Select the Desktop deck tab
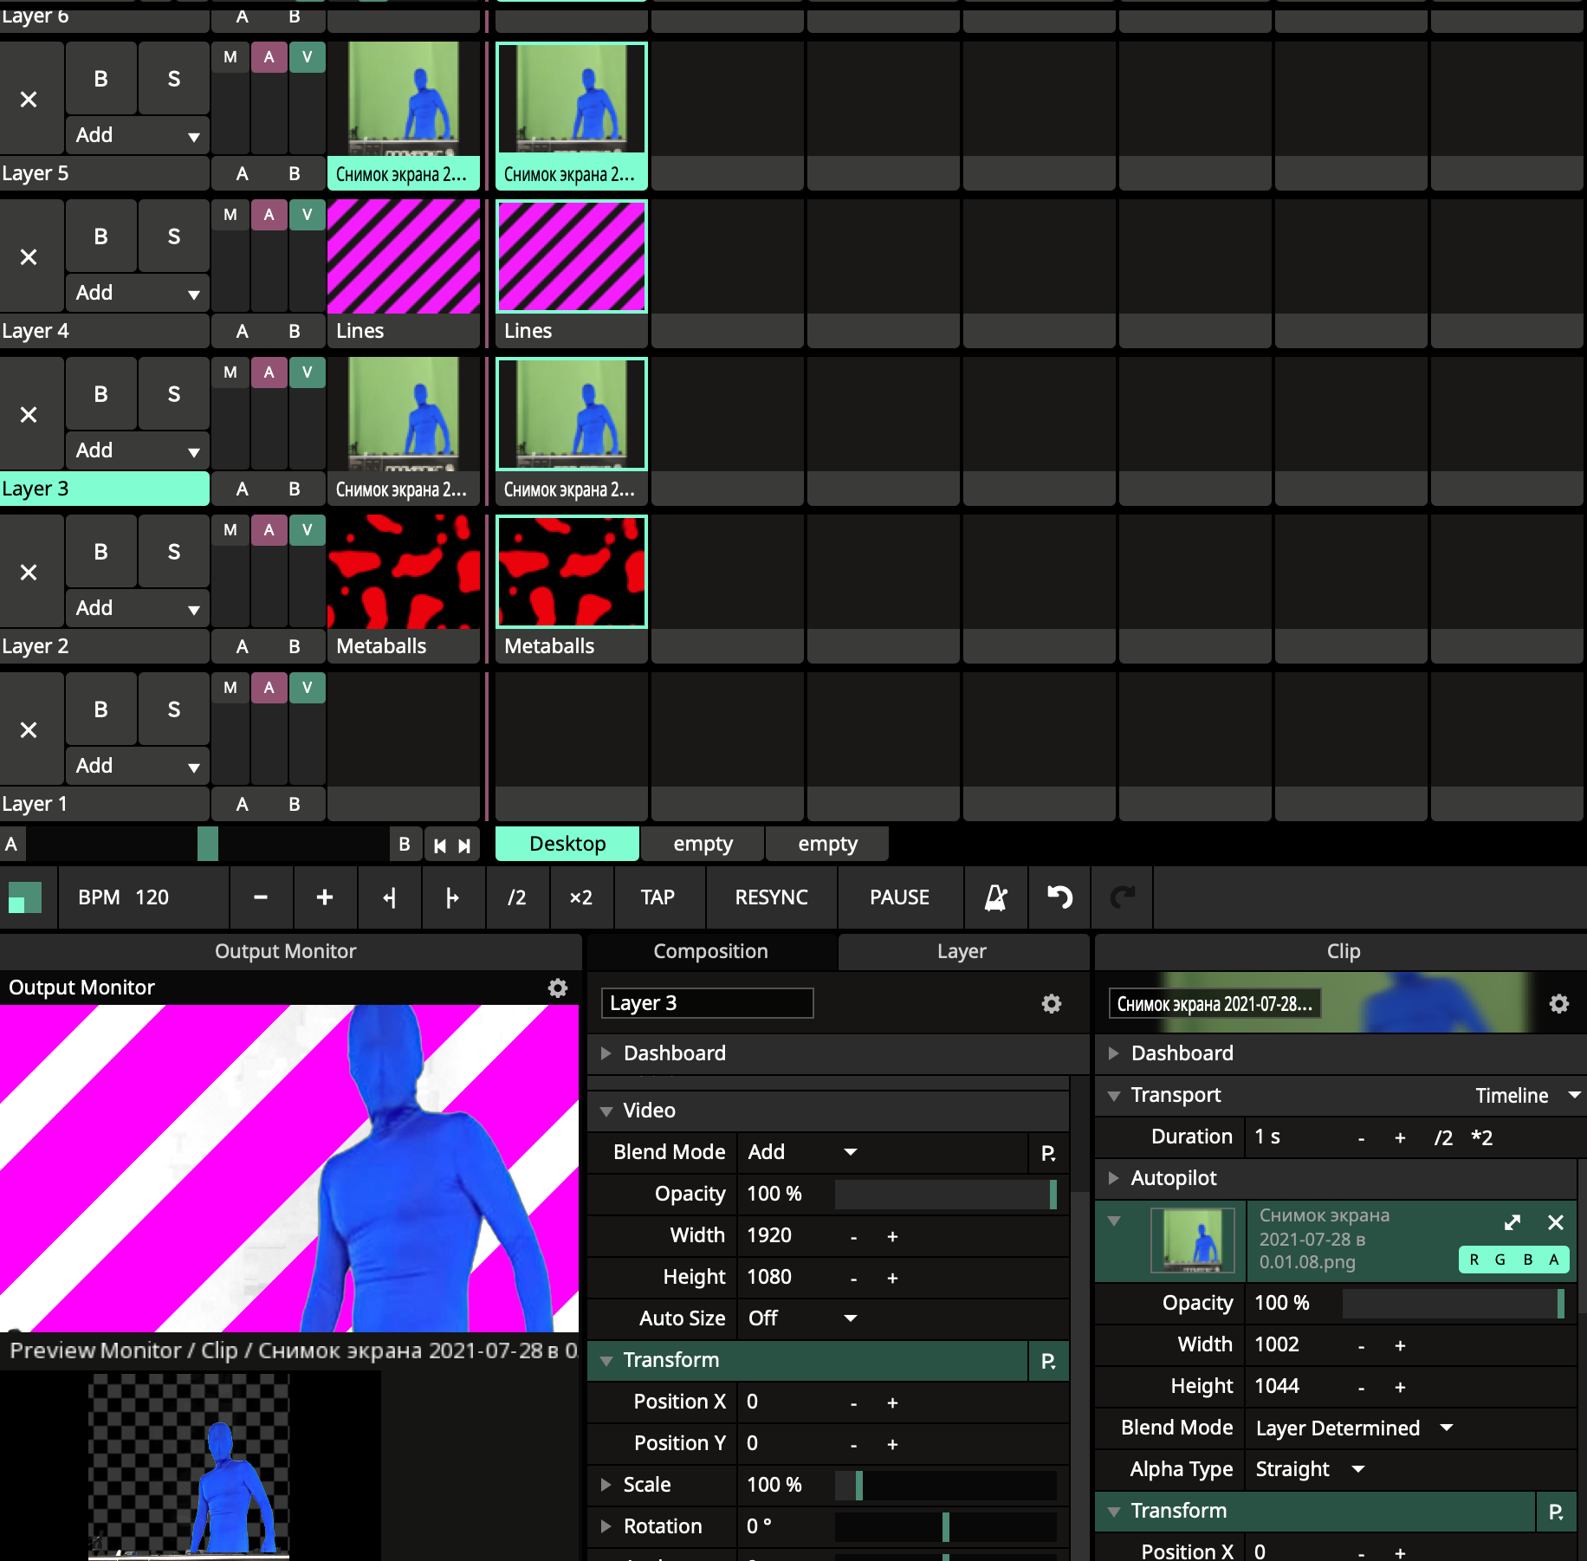The image size is (1587, 1561). click(567, 844)
